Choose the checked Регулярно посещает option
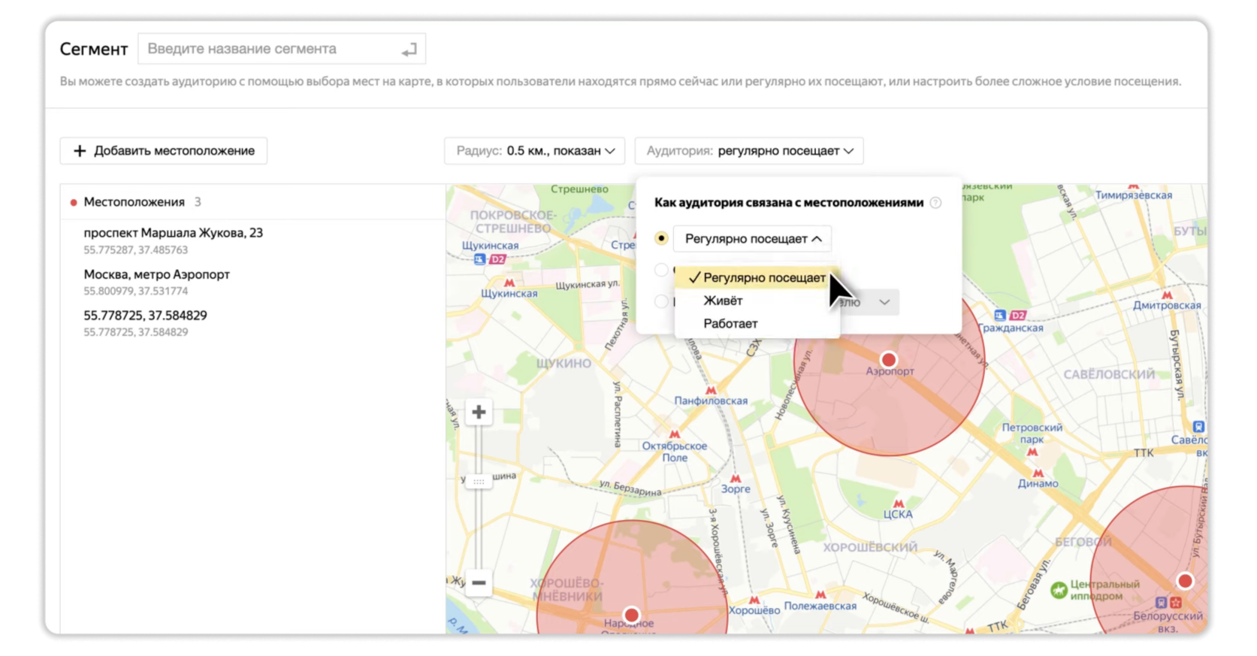1257x656 pixels. pos(757,277)
